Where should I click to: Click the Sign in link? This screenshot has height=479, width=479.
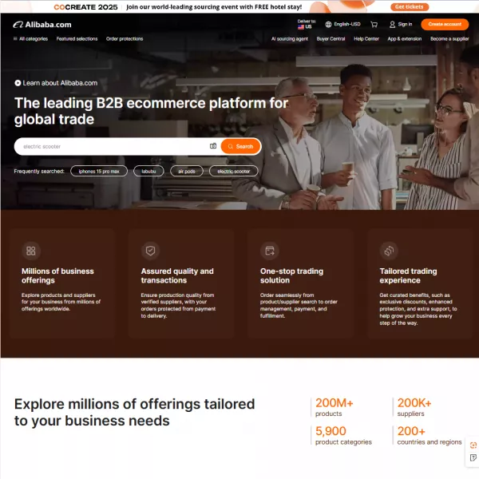pos(405,24)
